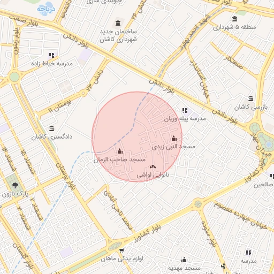Click the منطقه ۵ شهرداری building icon
The height and width of the screenshot is (274, 274).
click(234, 19)
